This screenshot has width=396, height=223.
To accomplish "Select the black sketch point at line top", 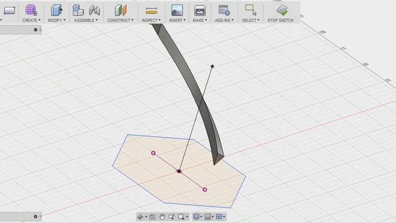I will click(212, 66).
